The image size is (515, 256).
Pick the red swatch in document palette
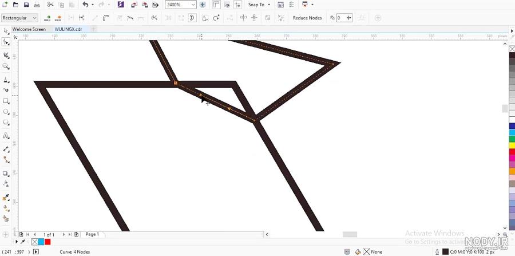[47, 242]
